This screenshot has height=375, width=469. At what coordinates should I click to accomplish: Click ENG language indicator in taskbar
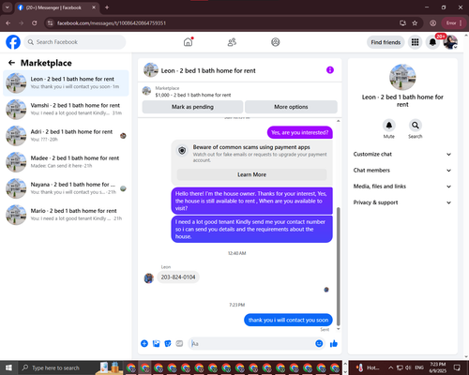[419, 367]
